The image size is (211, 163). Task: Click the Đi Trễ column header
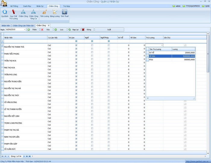tap(123, 38)
